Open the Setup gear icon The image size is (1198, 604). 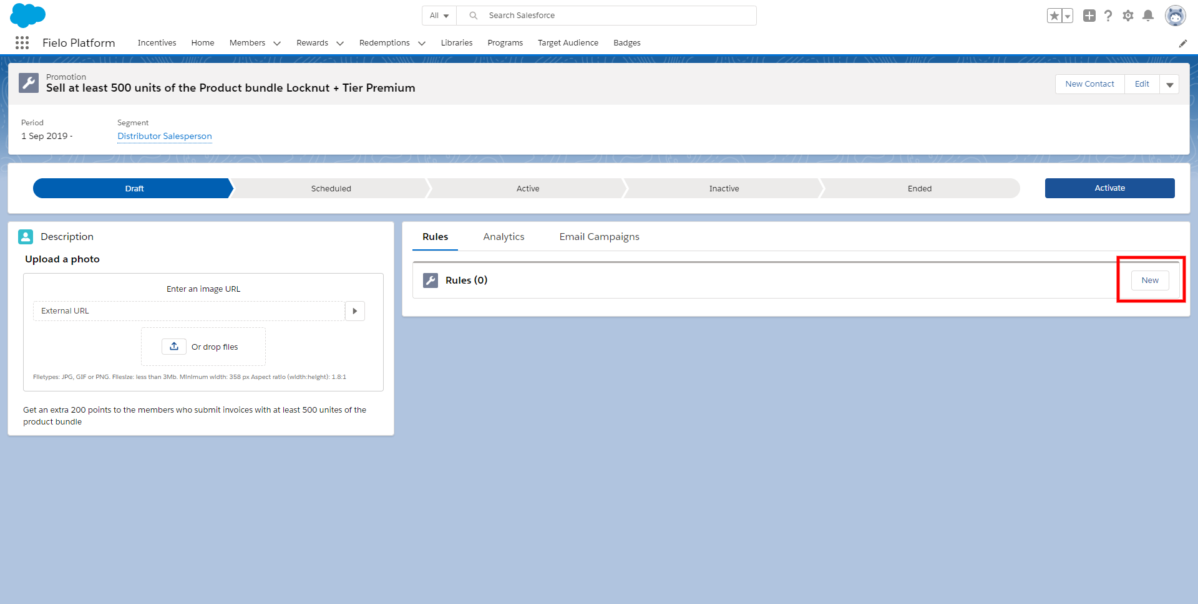point(1127,16)
